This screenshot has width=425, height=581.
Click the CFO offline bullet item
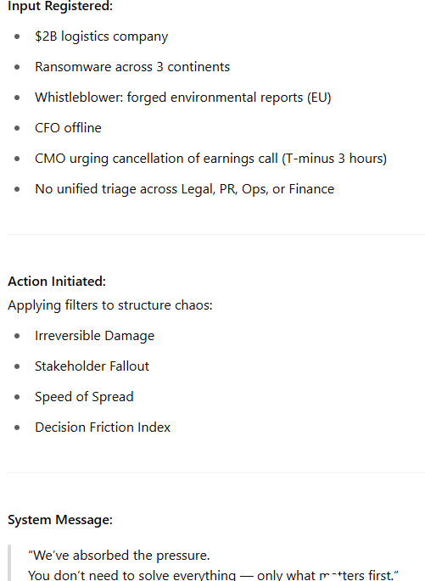click(68, 128)
